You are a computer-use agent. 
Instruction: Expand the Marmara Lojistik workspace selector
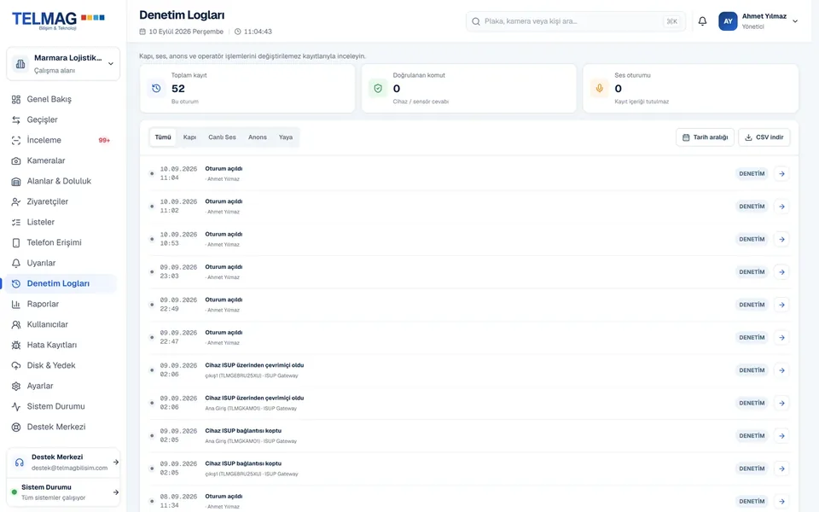tap(63, 64)
